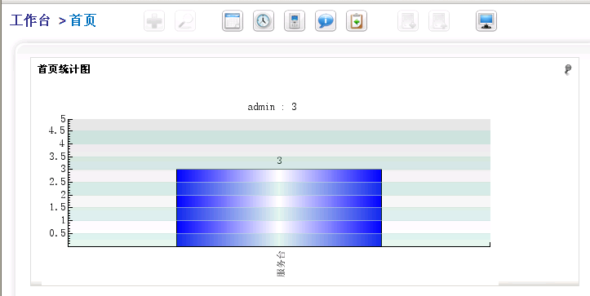Click the 服务台 axis label
The image size is (590, 296).
pos(281,264)
